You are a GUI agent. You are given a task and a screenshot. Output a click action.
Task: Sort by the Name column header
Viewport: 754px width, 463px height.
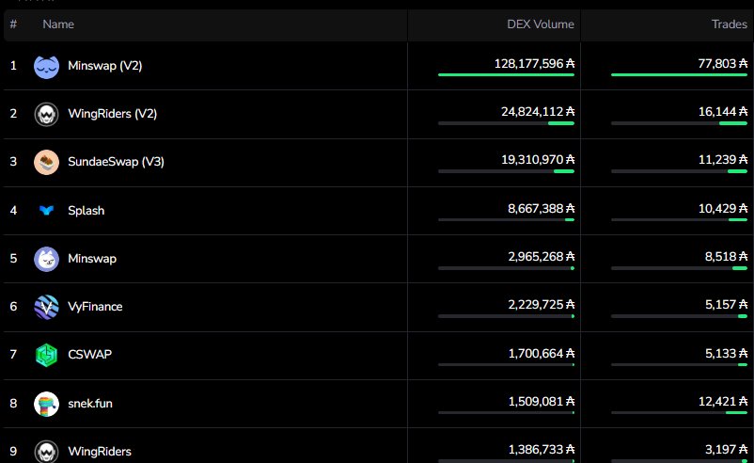click(58, 24)
